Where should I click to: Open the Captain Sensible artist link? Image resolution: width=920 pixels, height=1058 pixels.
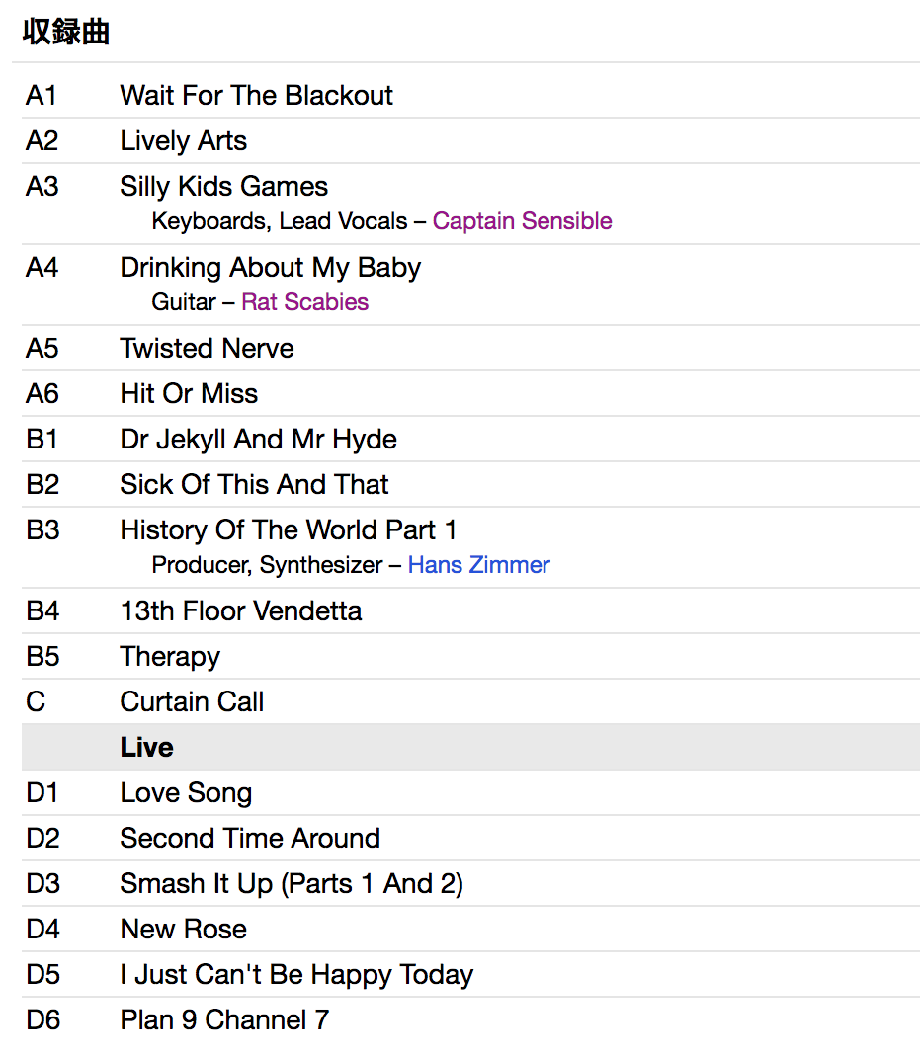click(522, 221)
